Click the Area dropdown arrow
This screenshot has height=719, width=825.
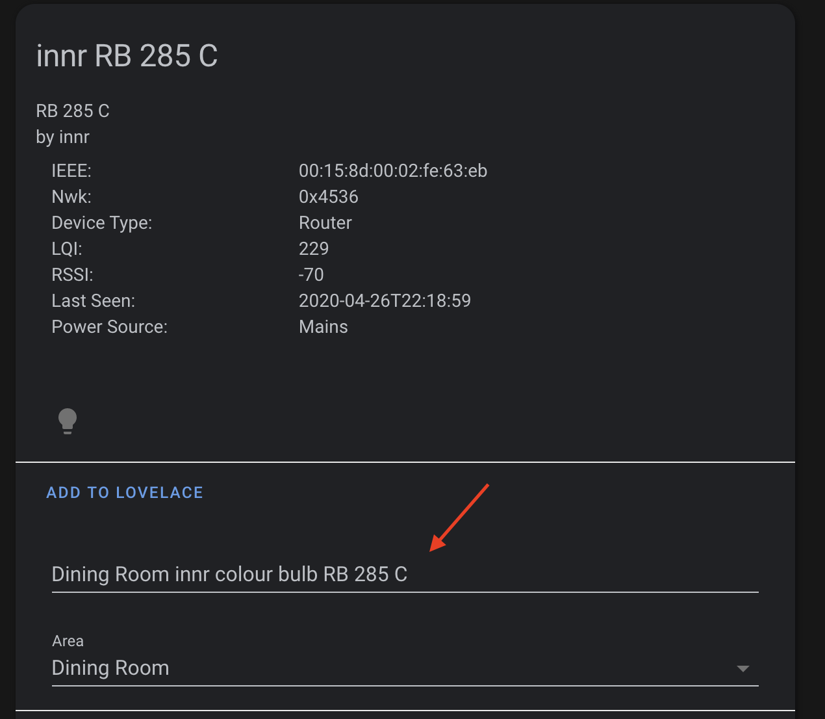pos(743,669)
